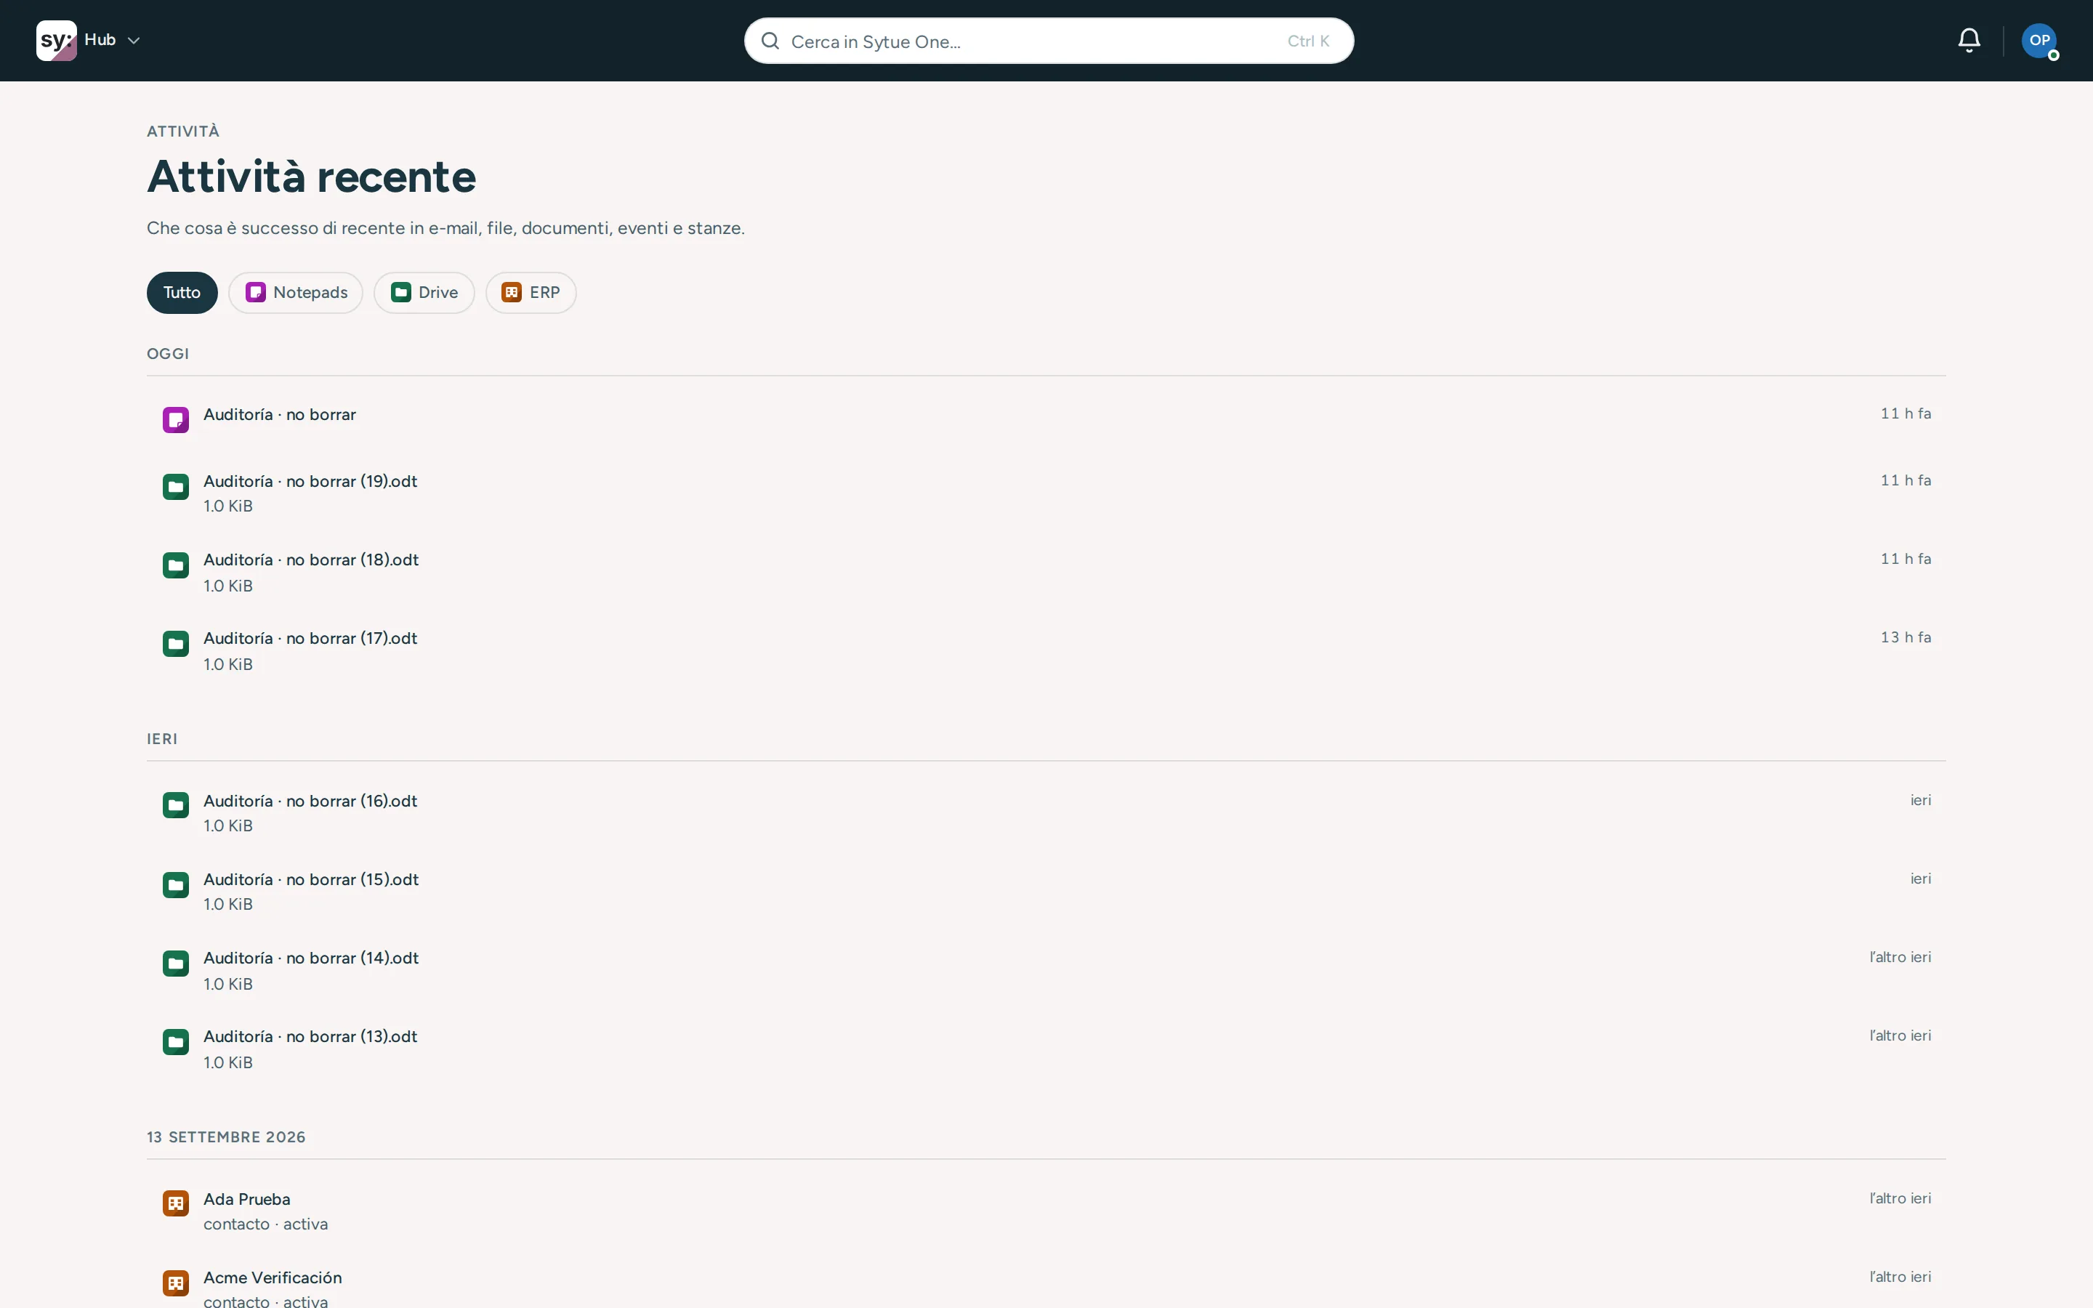2093x1308 pixels.
Task: Filter activity by Drive
Action: click(424, 292)
